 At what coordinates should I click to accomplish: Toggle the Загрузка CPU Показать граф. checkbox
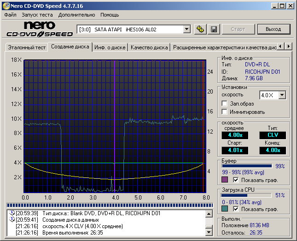click(x=236, y=209)
